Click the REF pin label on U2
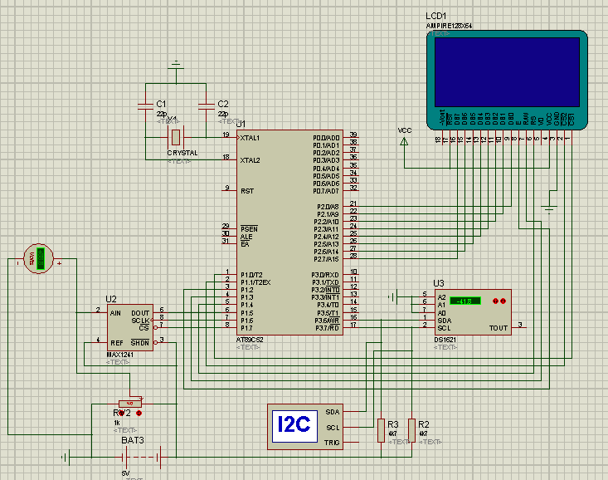This screenshot has width=608, height=480. [117, 343]
